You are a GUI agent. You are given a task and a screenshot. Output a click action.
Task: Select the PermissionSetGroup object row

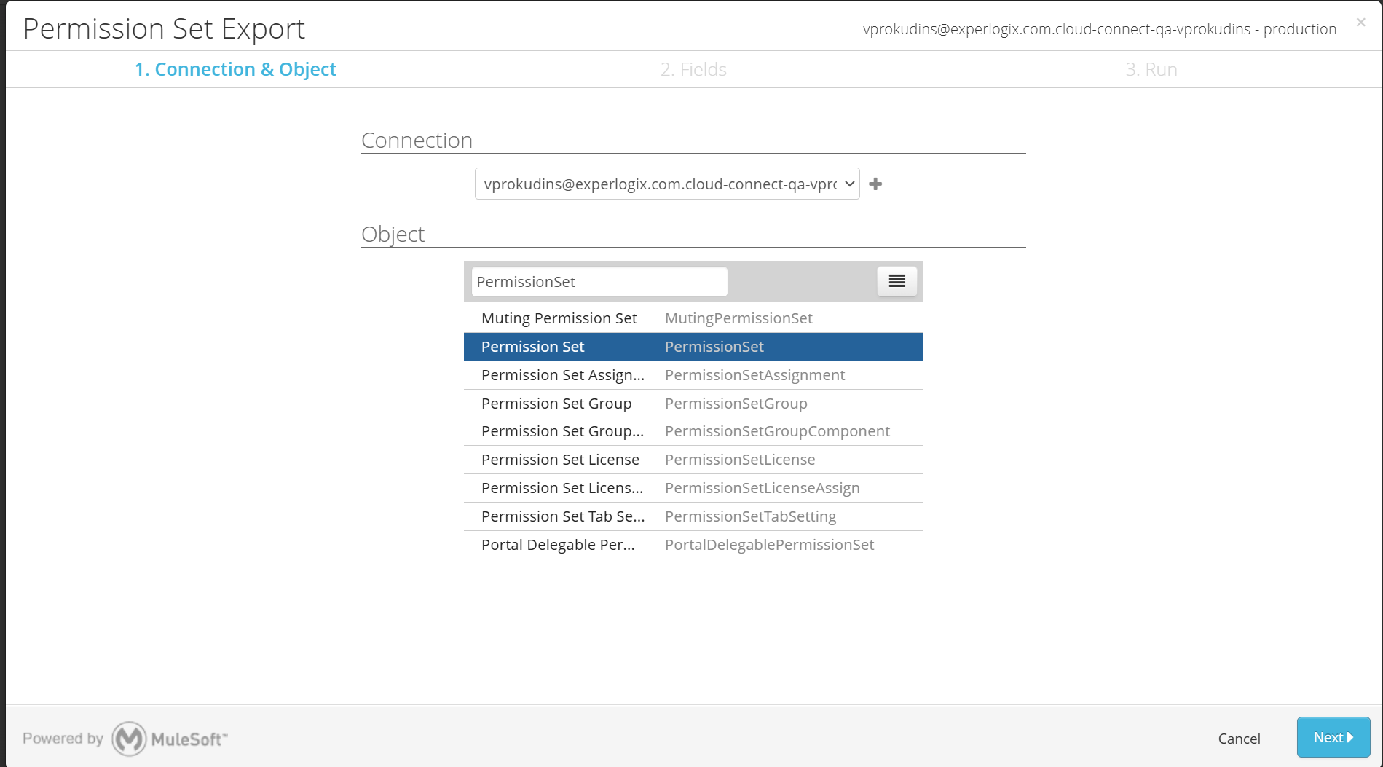[x=693, y=404]
